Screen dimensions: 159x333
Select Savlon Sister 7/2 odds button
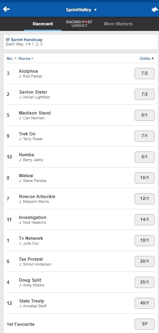click(x=145, y=94)
